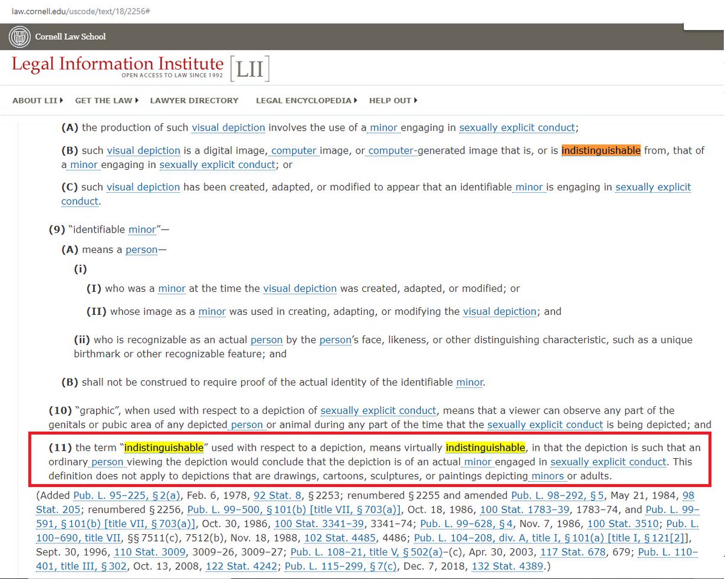725x579 pixels.
Task: Follow 'visual depiction' link in paragraph (B)
Action: tap(144, 150)
